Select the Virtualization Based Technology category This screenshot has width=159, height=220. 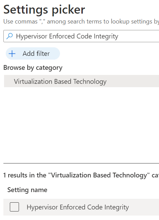pyautogui.click(x=81, y=81)
